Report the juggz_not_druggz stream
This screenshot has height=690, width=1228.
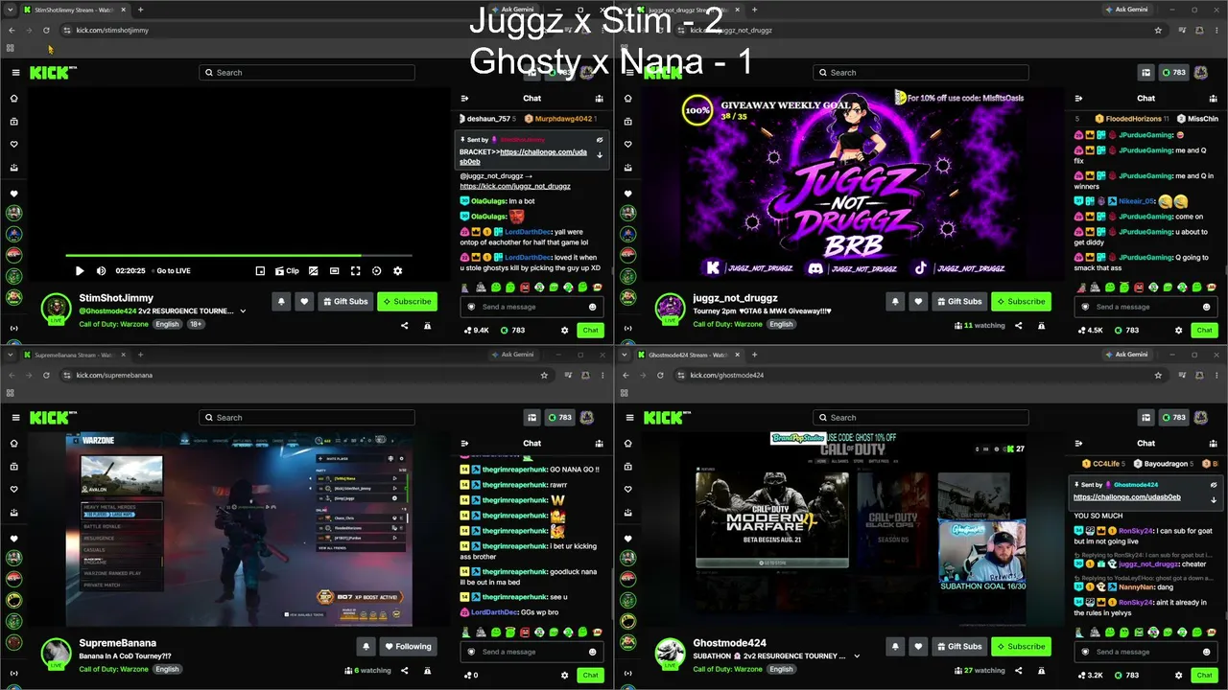click(1041, 326)
